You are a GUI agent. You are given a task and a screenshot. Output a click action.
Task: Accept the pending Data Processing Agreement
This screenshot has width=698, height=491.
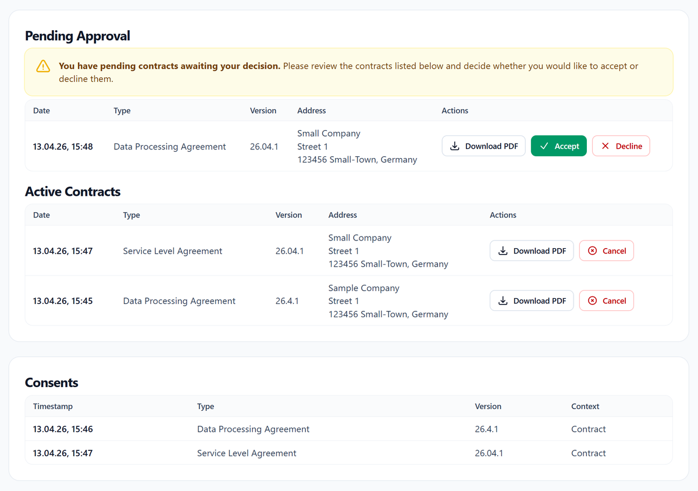(x=558, y=146)
